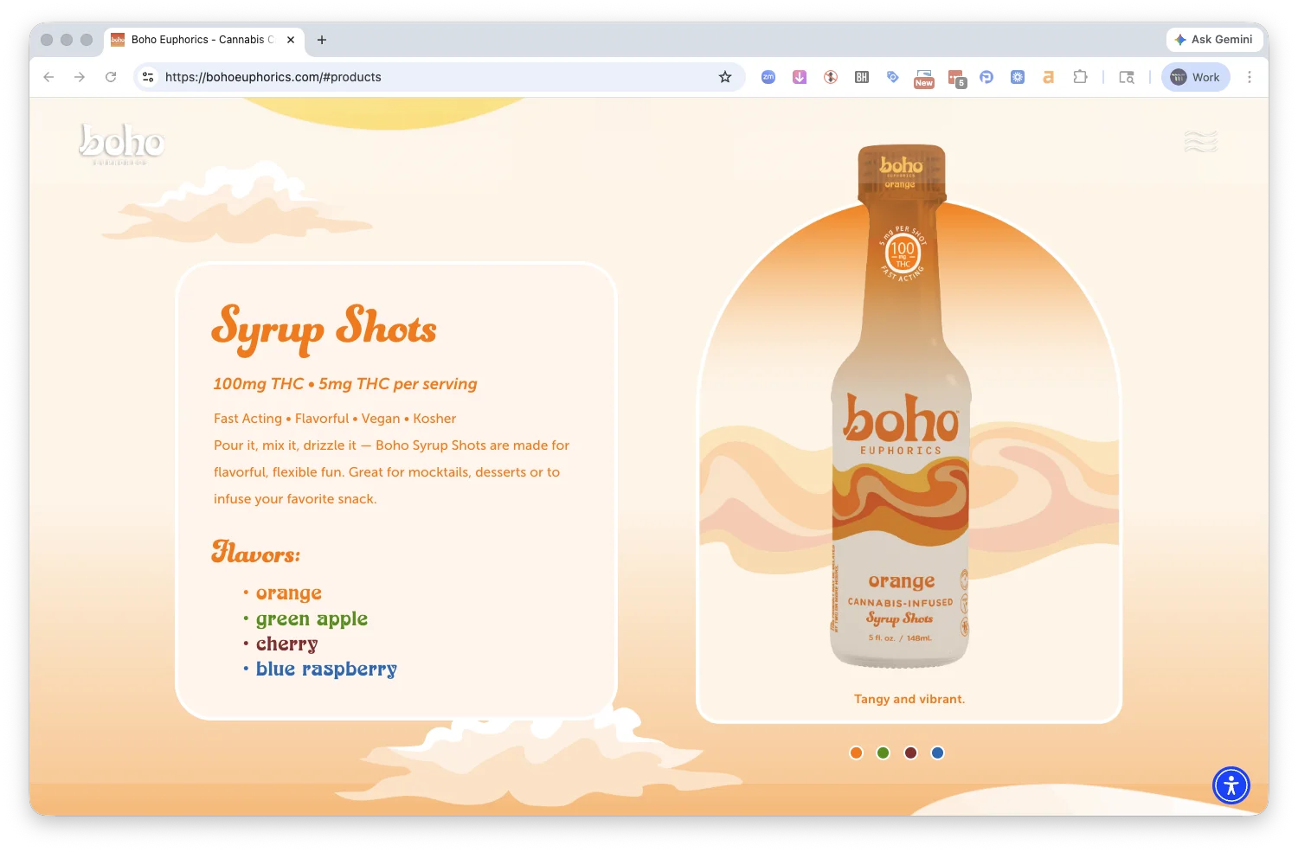The height and width of the screenshot is (852, 1298).
Task: Click the BH extension icon
Action: (x=861, y=77)
